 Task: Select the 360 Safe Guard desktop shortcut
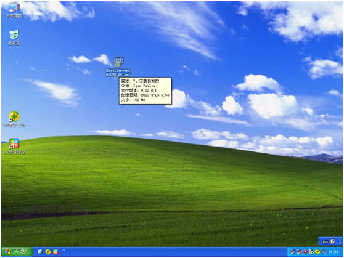click(x=14, y=119)
